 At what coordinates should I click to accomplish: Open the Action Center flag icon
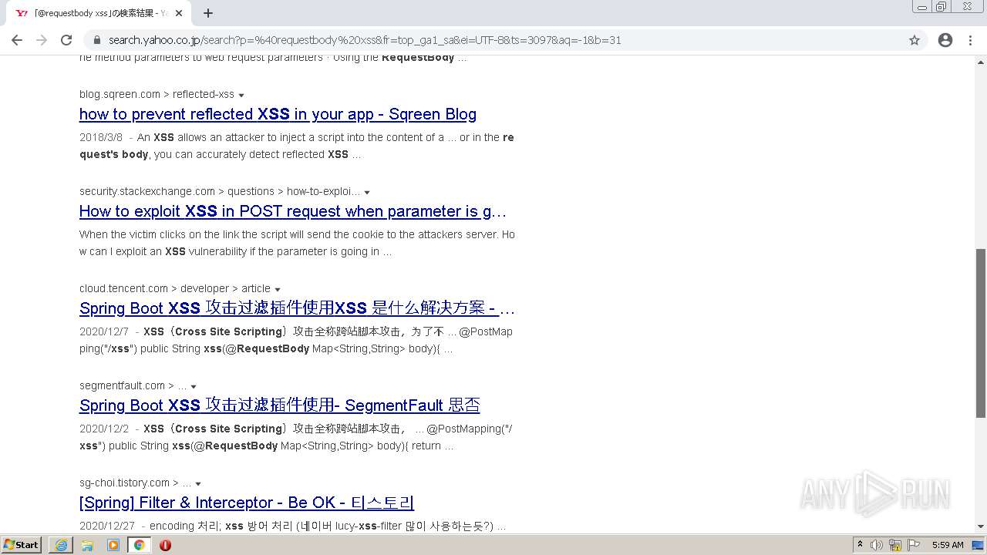tap(914, 545)
